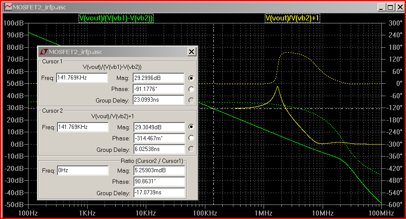Click the cursor dialog title bar
The height and width of the screenshot is (219, 406).
[118, 52]
